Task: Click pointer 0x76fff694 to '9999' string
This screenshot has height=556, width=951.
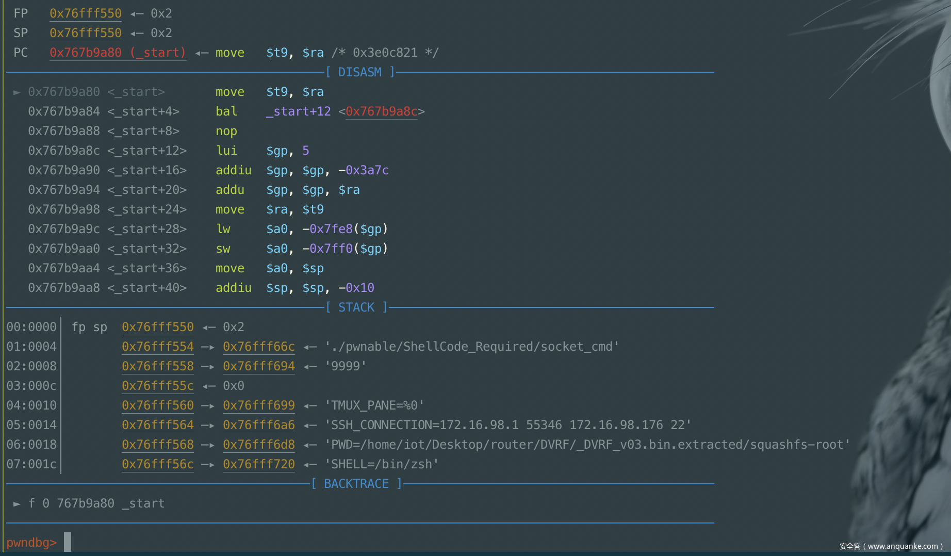Action: tap(259, 366)
